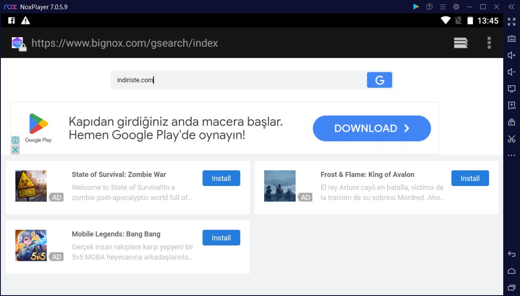Click the Wi-Fi status icon
This screenshot has width=520, height=296.
pos(445,20)
